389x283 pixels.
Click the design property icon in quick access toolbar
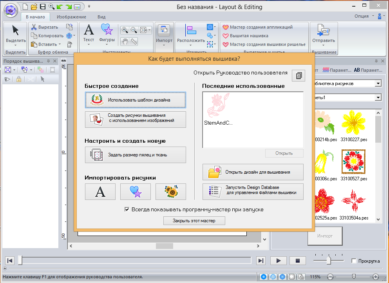pos(77,6)
